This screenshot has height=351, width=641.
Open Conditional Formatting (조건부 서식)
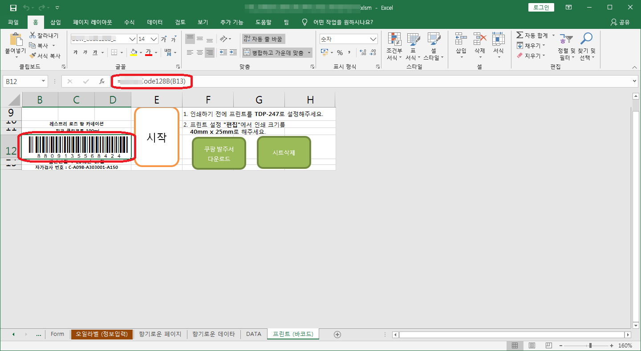394,47
